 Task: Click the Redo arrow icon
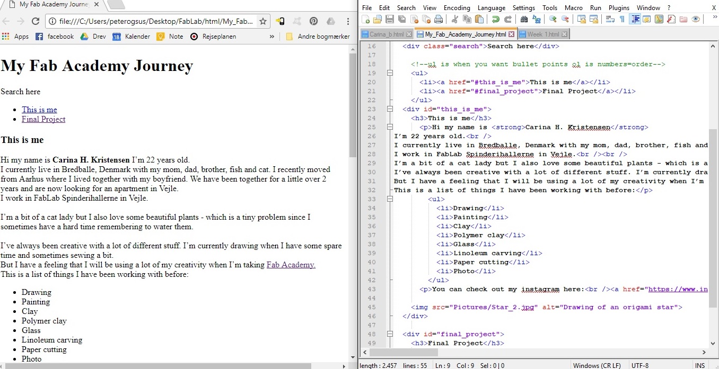(x=507, y=20)
